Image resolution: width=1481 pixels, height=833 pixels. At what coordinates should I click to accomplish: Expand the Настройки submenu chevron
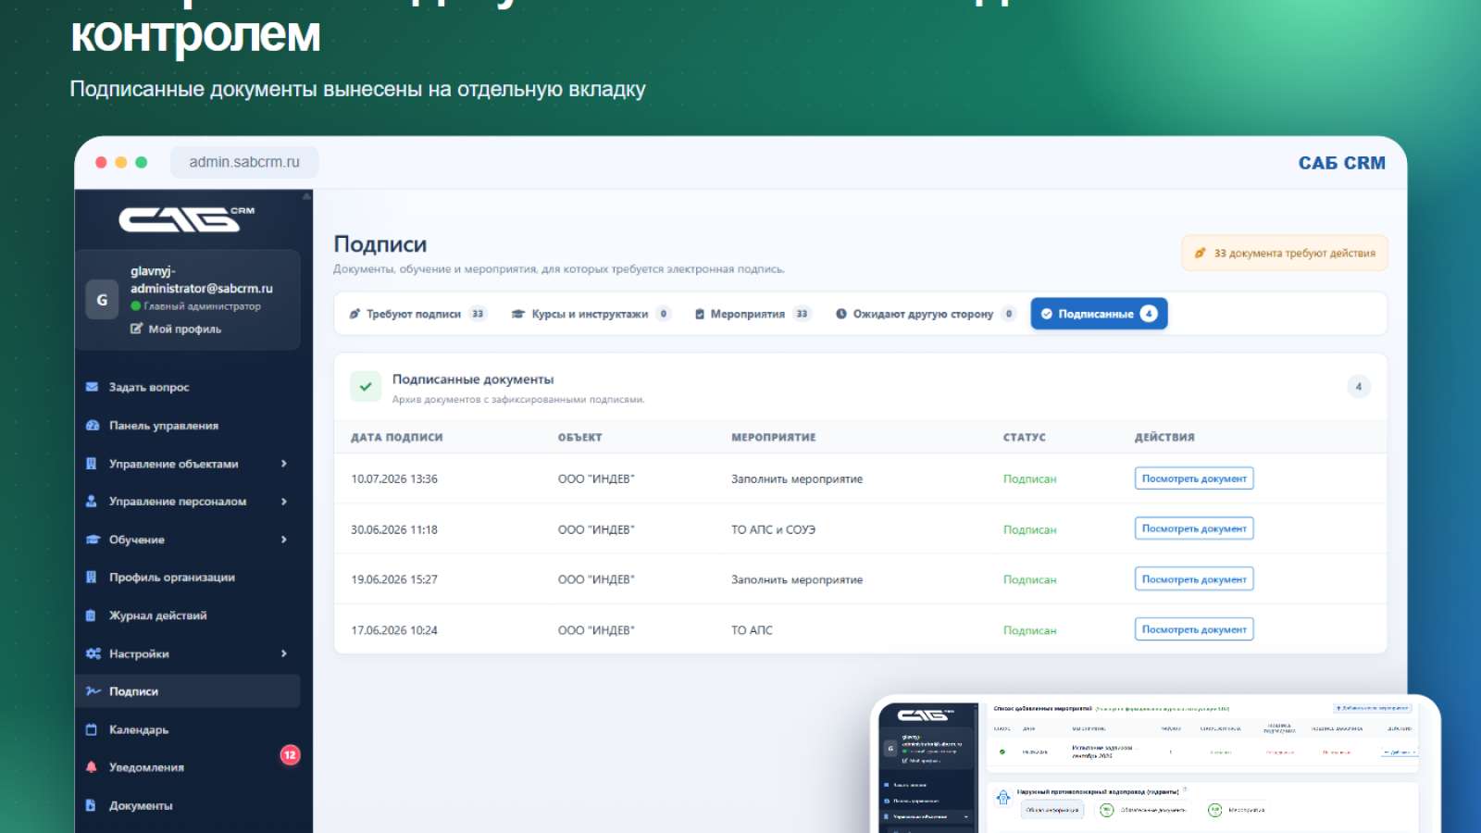click(x=283, y=653)
